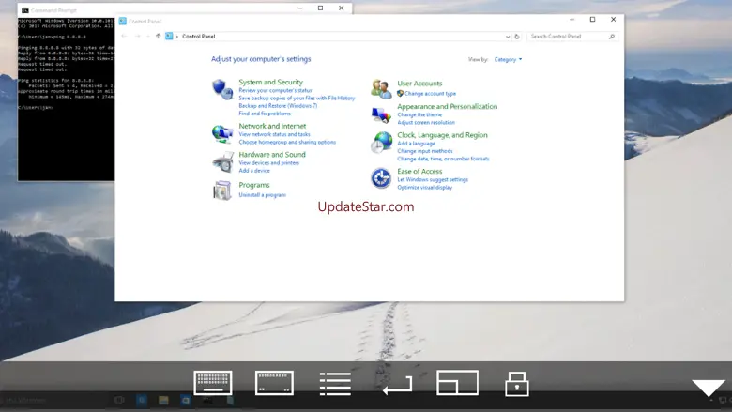Click View devices and printers

269,163
